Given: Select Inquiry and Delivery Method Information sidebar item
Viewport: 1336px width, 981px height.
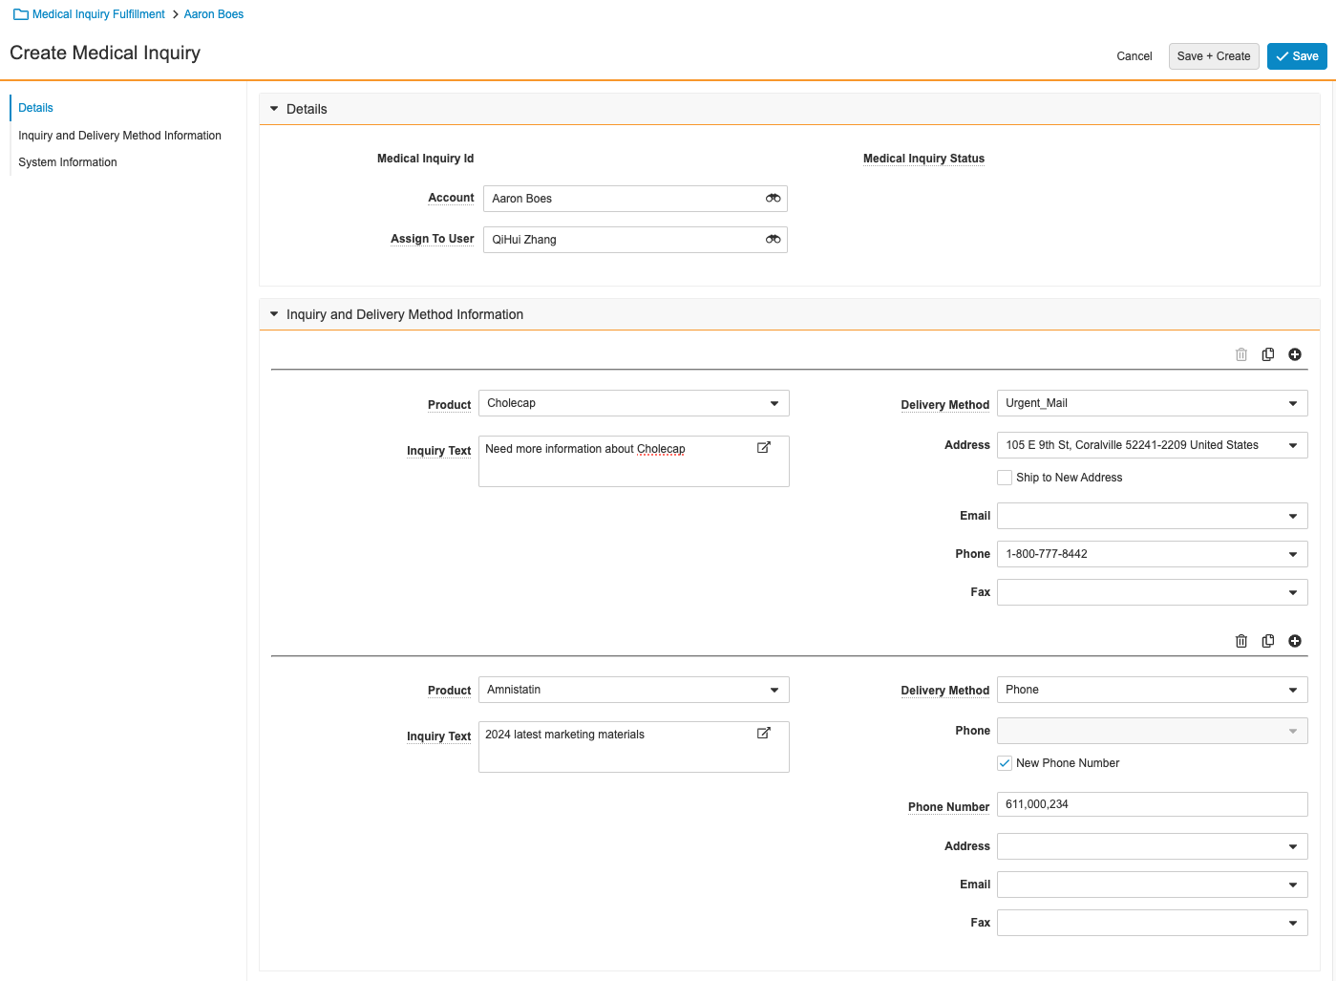Looking at the screenshot, I should pyautogui.click(x=119, y=136).
